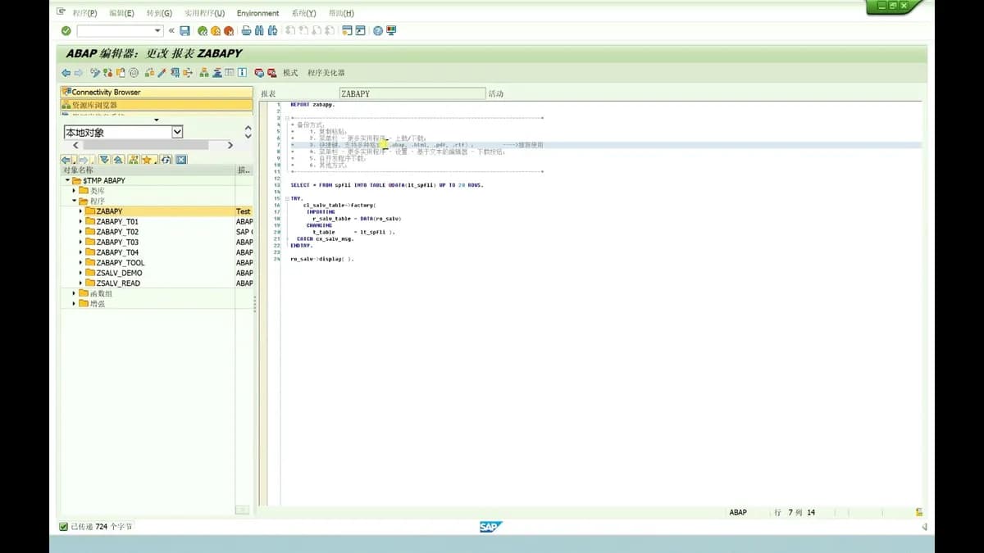Click the information 'i' icon in editor toolbar
Image resolution: width=984 pixels, height=553 pixels.
click(243, 73)
